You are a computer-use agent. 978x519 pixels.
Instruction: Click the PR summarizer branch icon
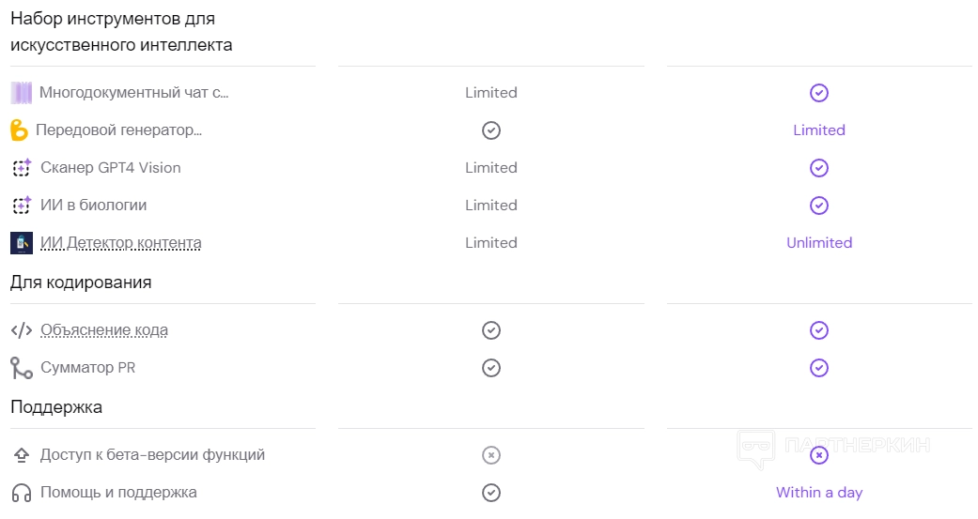click(x=22, y=368)
